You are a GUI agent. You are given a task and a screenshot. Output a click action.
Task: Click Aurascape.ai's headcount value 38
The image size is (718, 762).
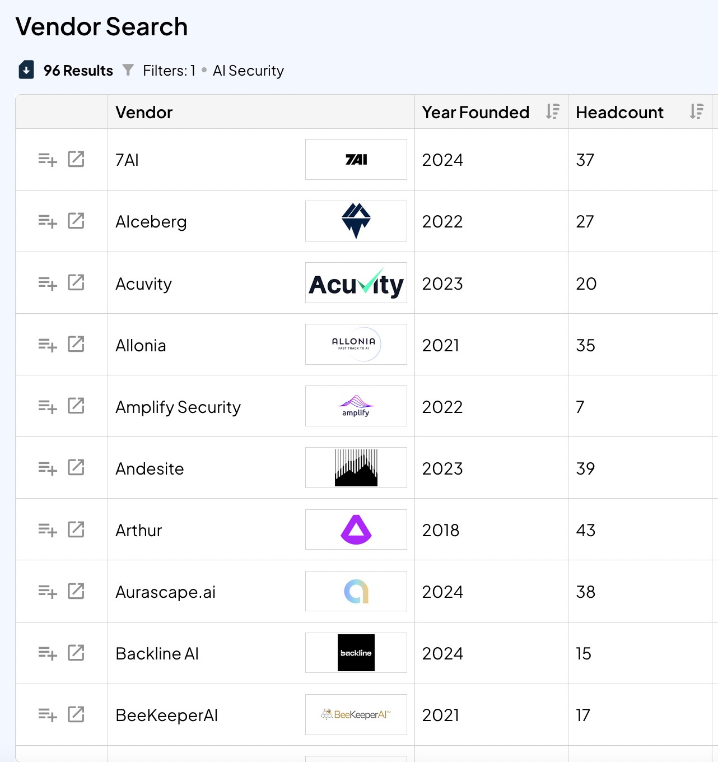(x=586, y=592)
